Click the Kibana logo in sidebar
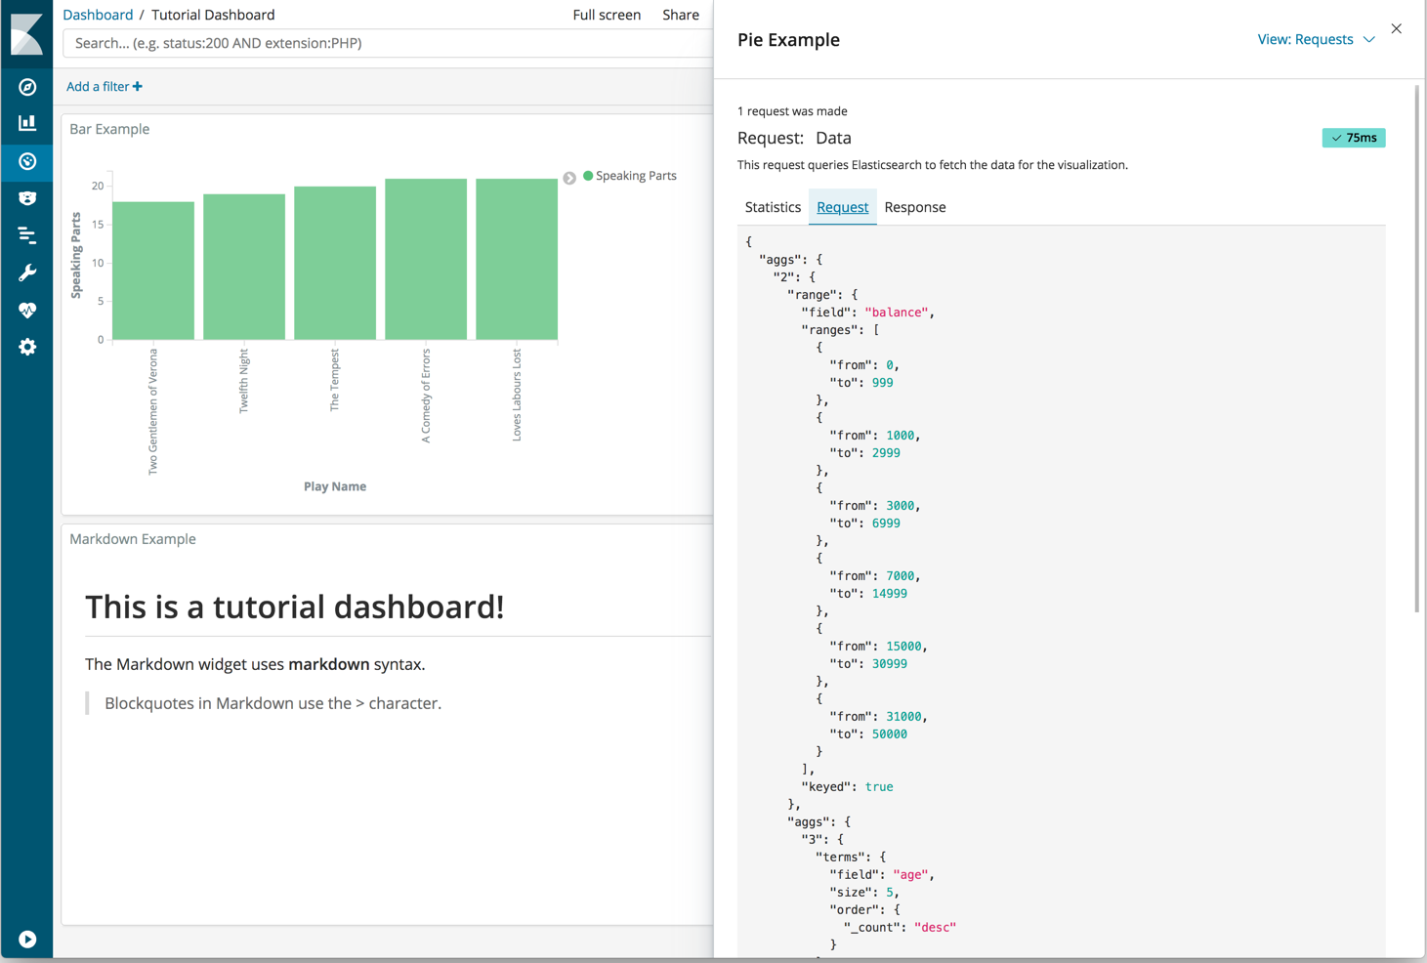 pyautogui.click(x=26, y=34)
